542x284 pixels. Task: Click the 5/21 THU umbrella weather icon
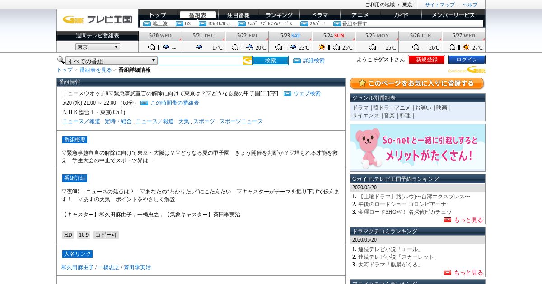(x=199, y=47)
